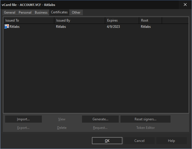
Task: Click Ritlabs in the Root column
Action: pos(146,27)
